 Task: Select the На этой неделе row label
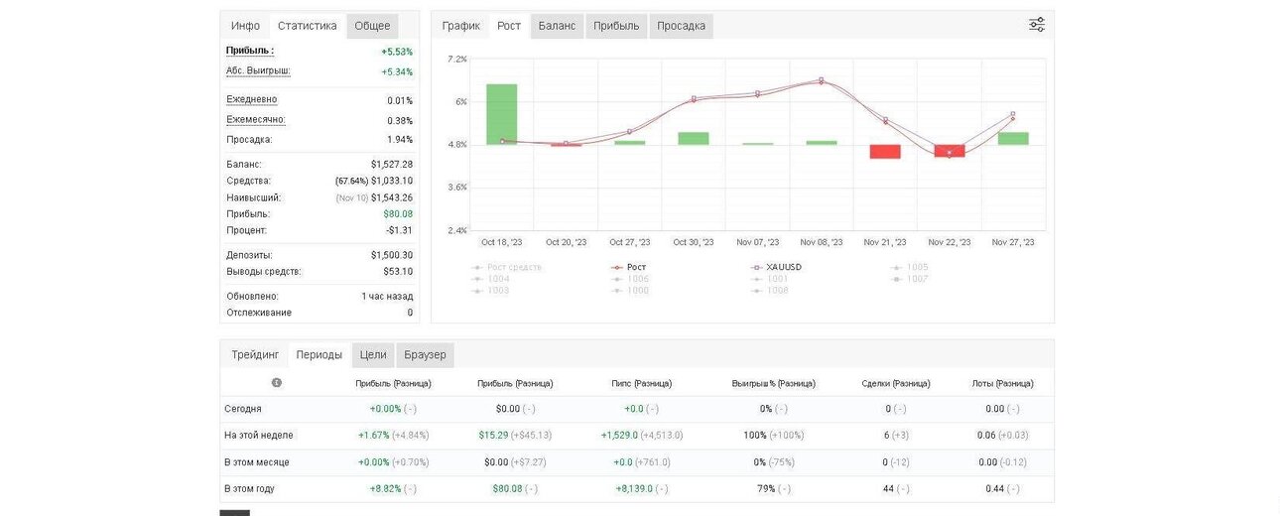pyautogui.click(x=259, y=436)
